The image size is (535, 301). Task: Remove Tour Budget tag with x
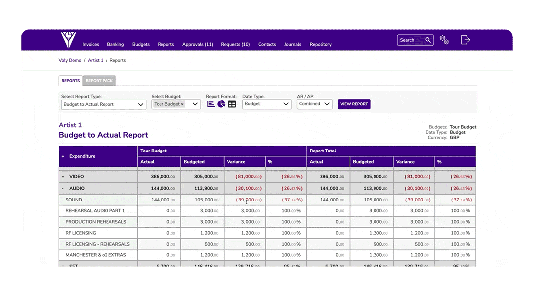(182, 104)
